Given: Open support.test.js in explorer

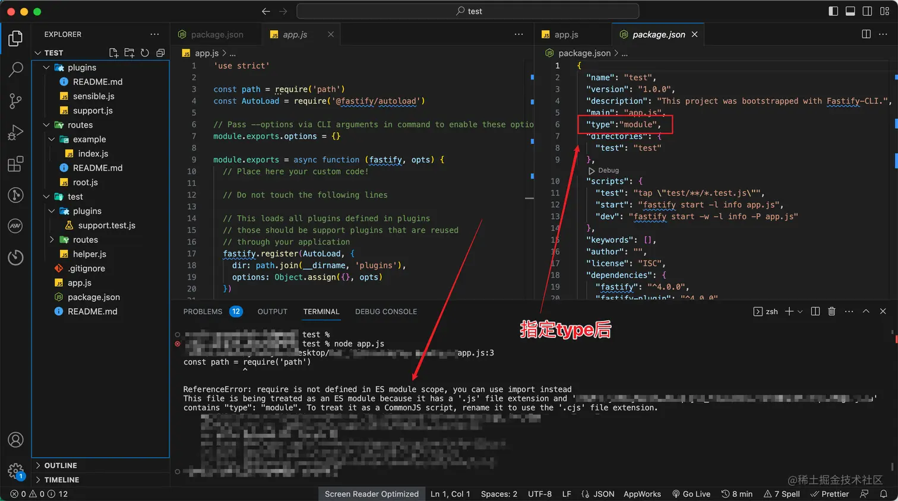Looking at the screenshot, I should point(106,226).
